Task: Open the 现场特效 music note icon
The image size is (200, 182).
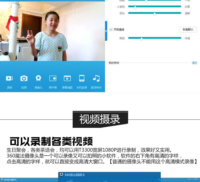Action: tap(96, 78)
